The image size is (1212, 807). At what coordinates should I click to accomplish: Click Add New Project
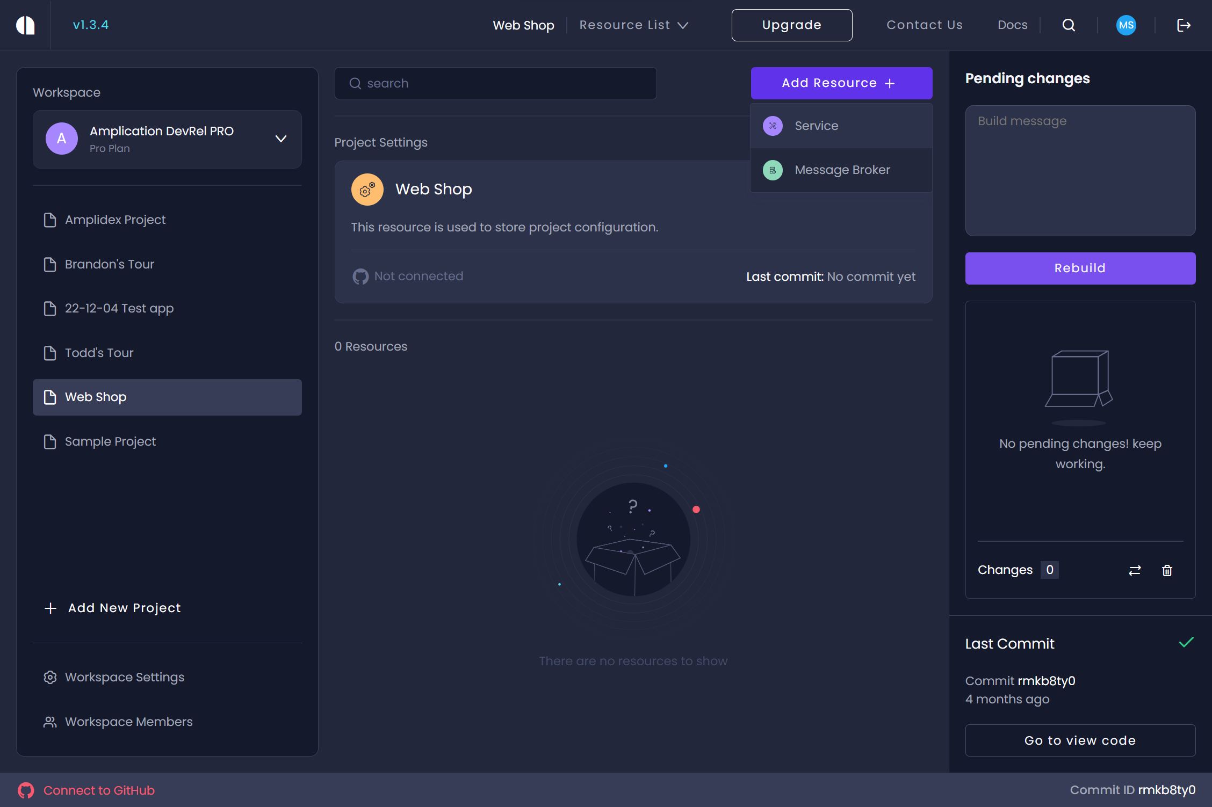pyautogui.click(x=113, y=608)
